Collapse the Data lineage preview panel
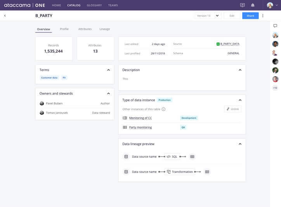The width and height of the screenshot is (281, 207). pos(240,144)
